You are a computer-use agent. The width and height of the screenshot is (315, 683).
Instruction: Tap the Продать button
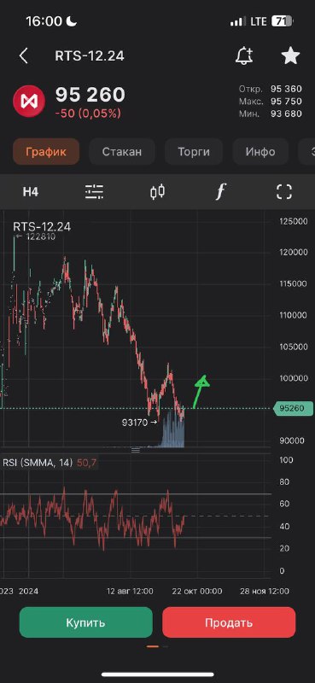(x=229, y=622)
